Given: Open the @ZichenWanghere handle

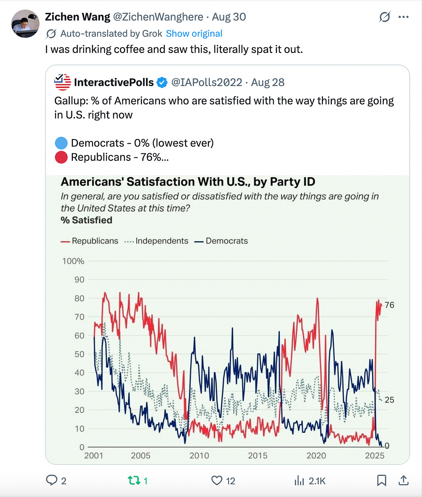Looking at the screenshot, I should [158, 17].
